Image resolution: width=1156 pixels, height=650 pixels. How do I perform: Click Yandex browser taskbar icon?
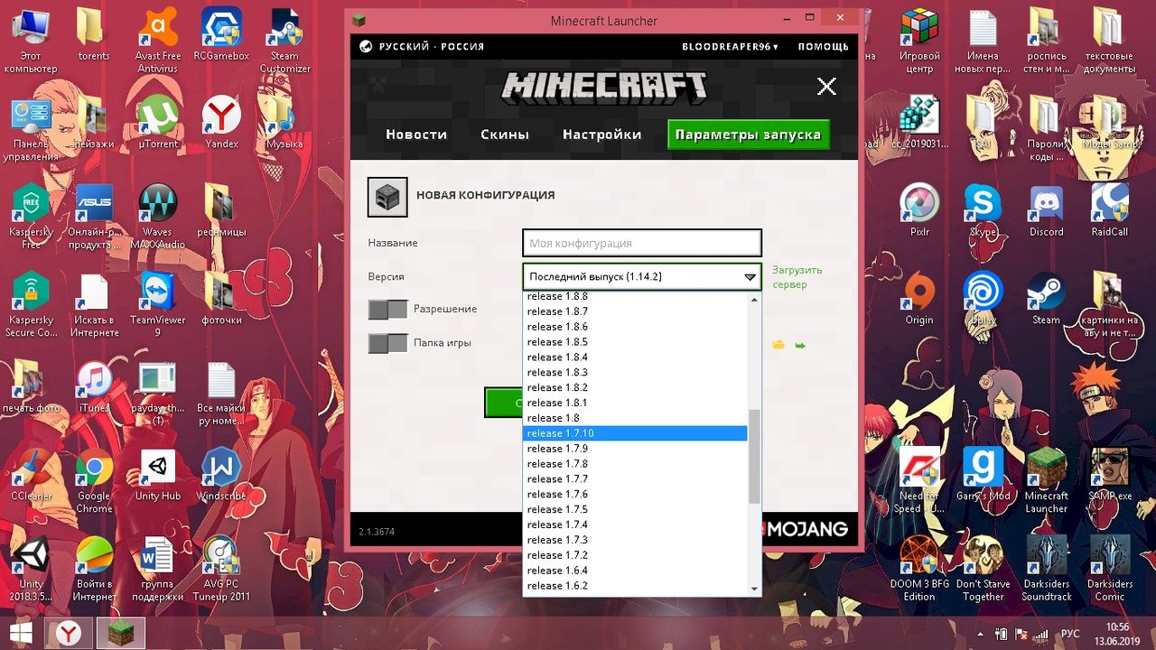[x=68, y=634]
